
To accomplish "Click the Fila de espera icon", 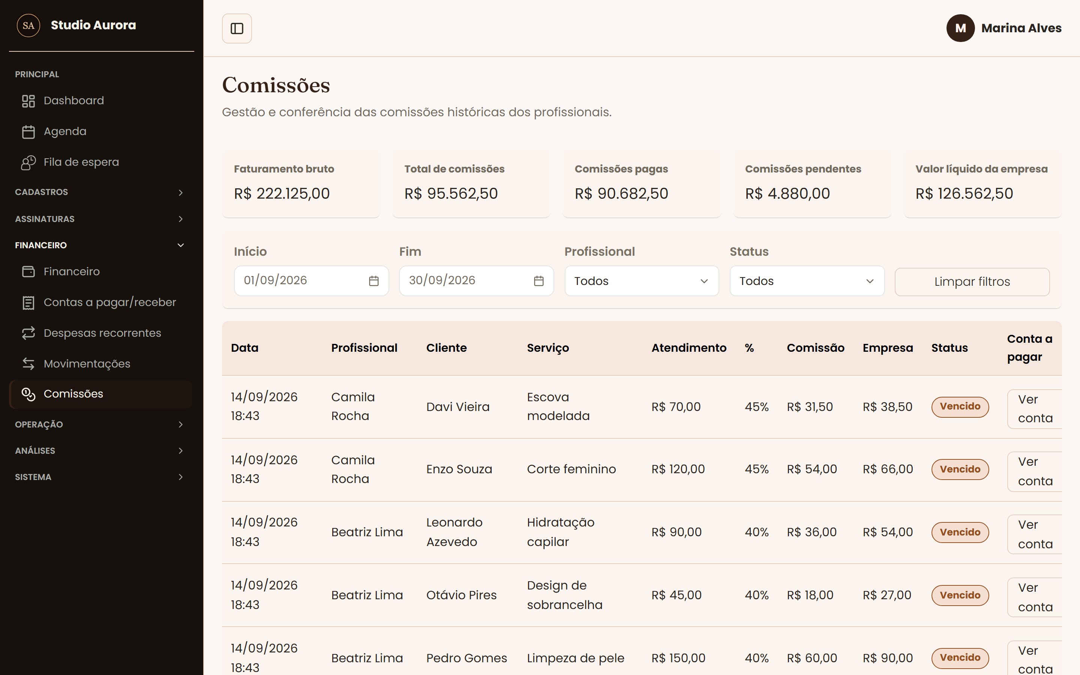I will click(x=28, y=162).
